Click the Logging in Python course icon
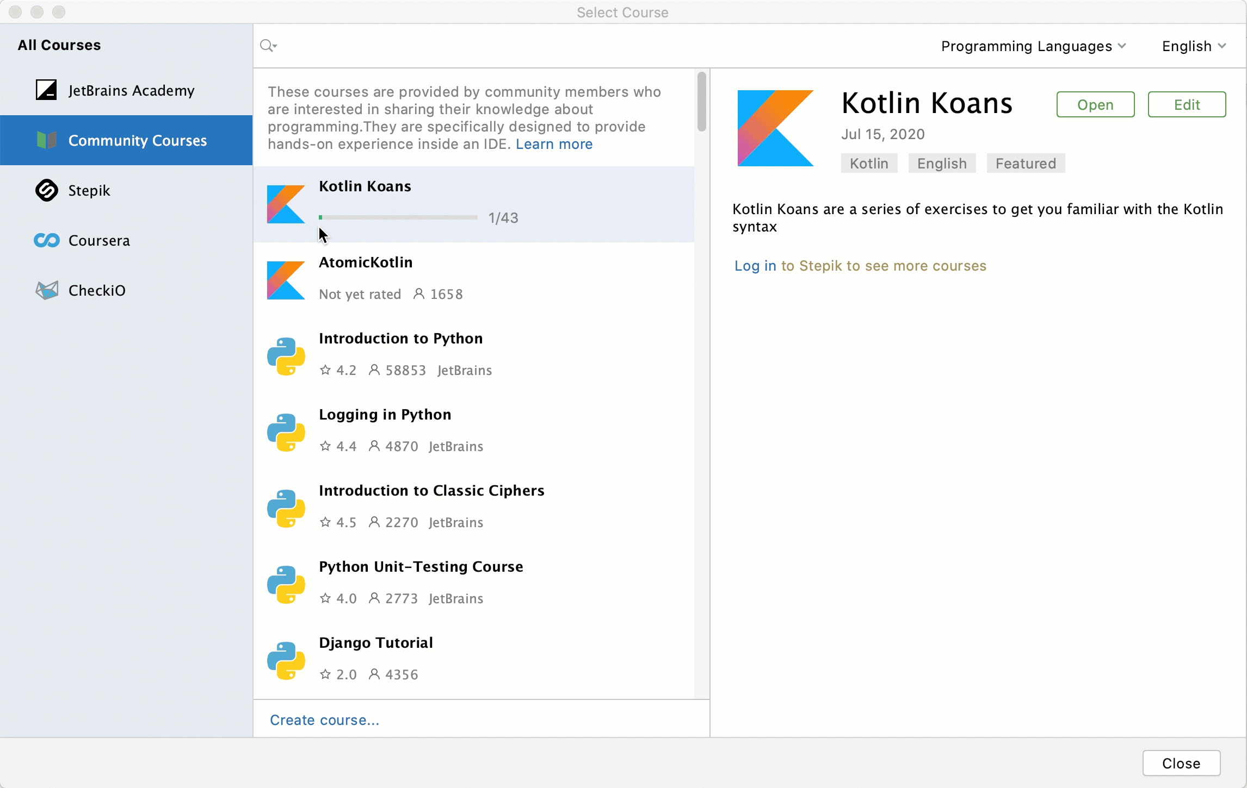This screenshot has width=1247, height=788. (x=286, y=433)
